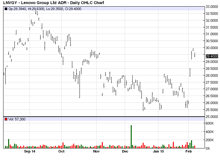Click the 33.0000 price axis label
The height and width of the screenshot is (161, 220).
coord(212,7)
